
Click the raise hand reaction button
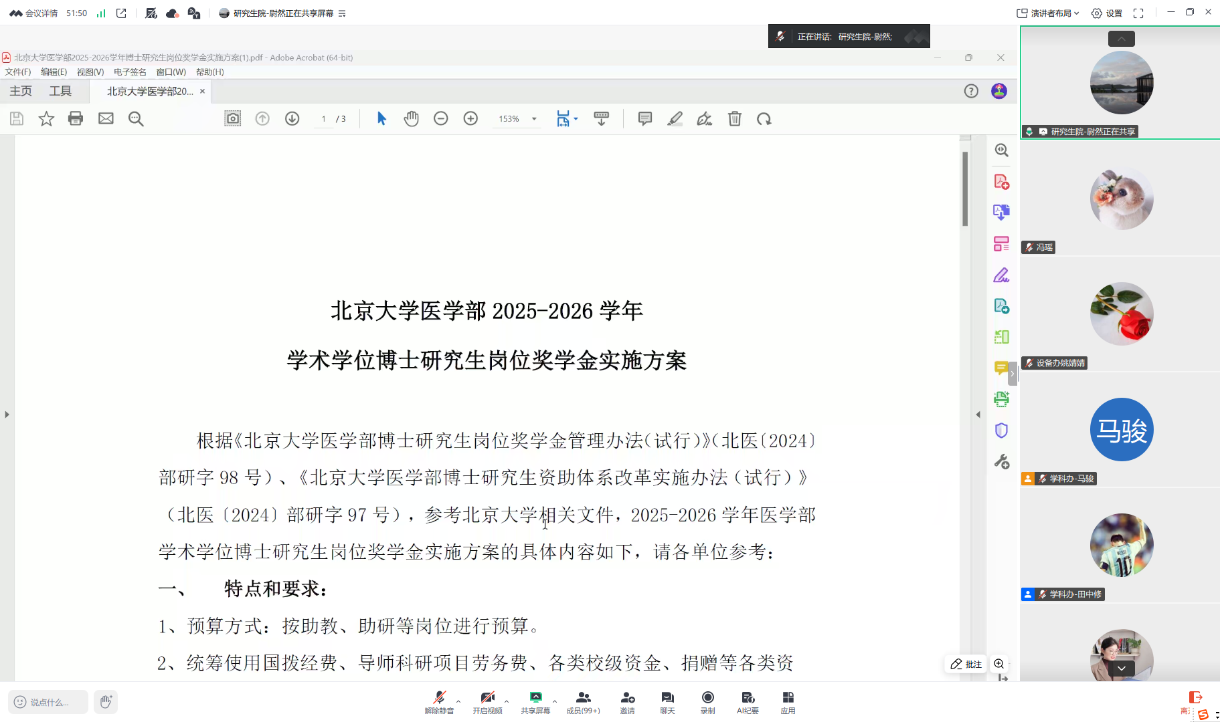(106, 702)
